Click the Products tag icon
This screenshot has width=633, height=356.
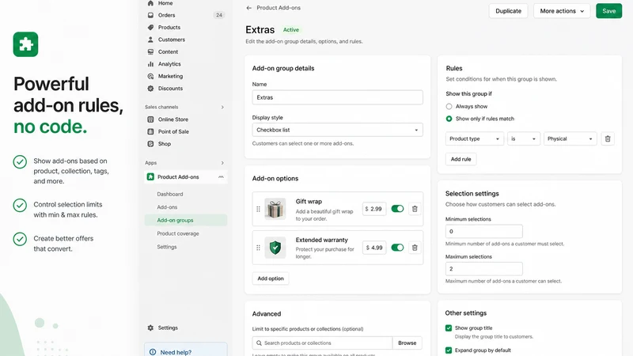point(150,28)
